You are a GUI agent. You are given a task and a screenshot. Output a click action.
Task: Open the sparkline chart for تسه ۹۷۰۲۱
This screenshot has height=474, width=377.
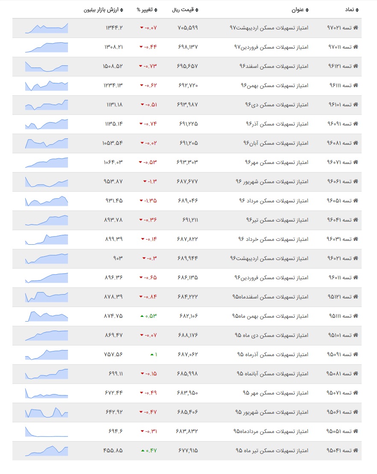point(47,28)
